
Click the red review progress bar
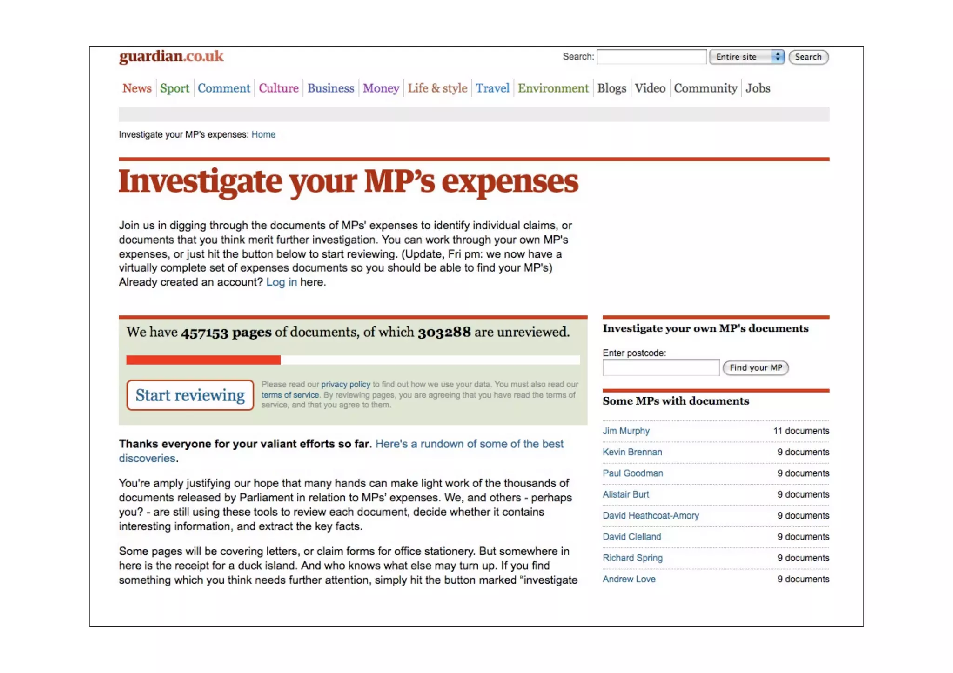[203, 360]
